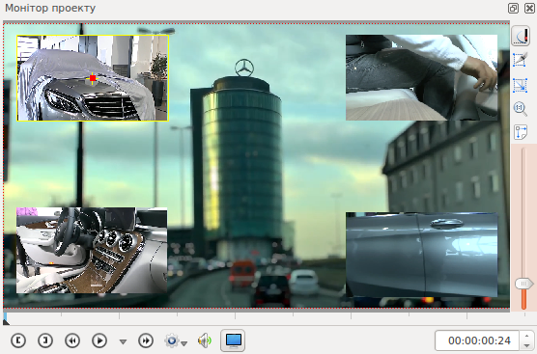Image resolution: width=537 pixels, height=354 pixels.
Task: Click the fit-to-frame resize icon
Action: (x=521, y=85)
